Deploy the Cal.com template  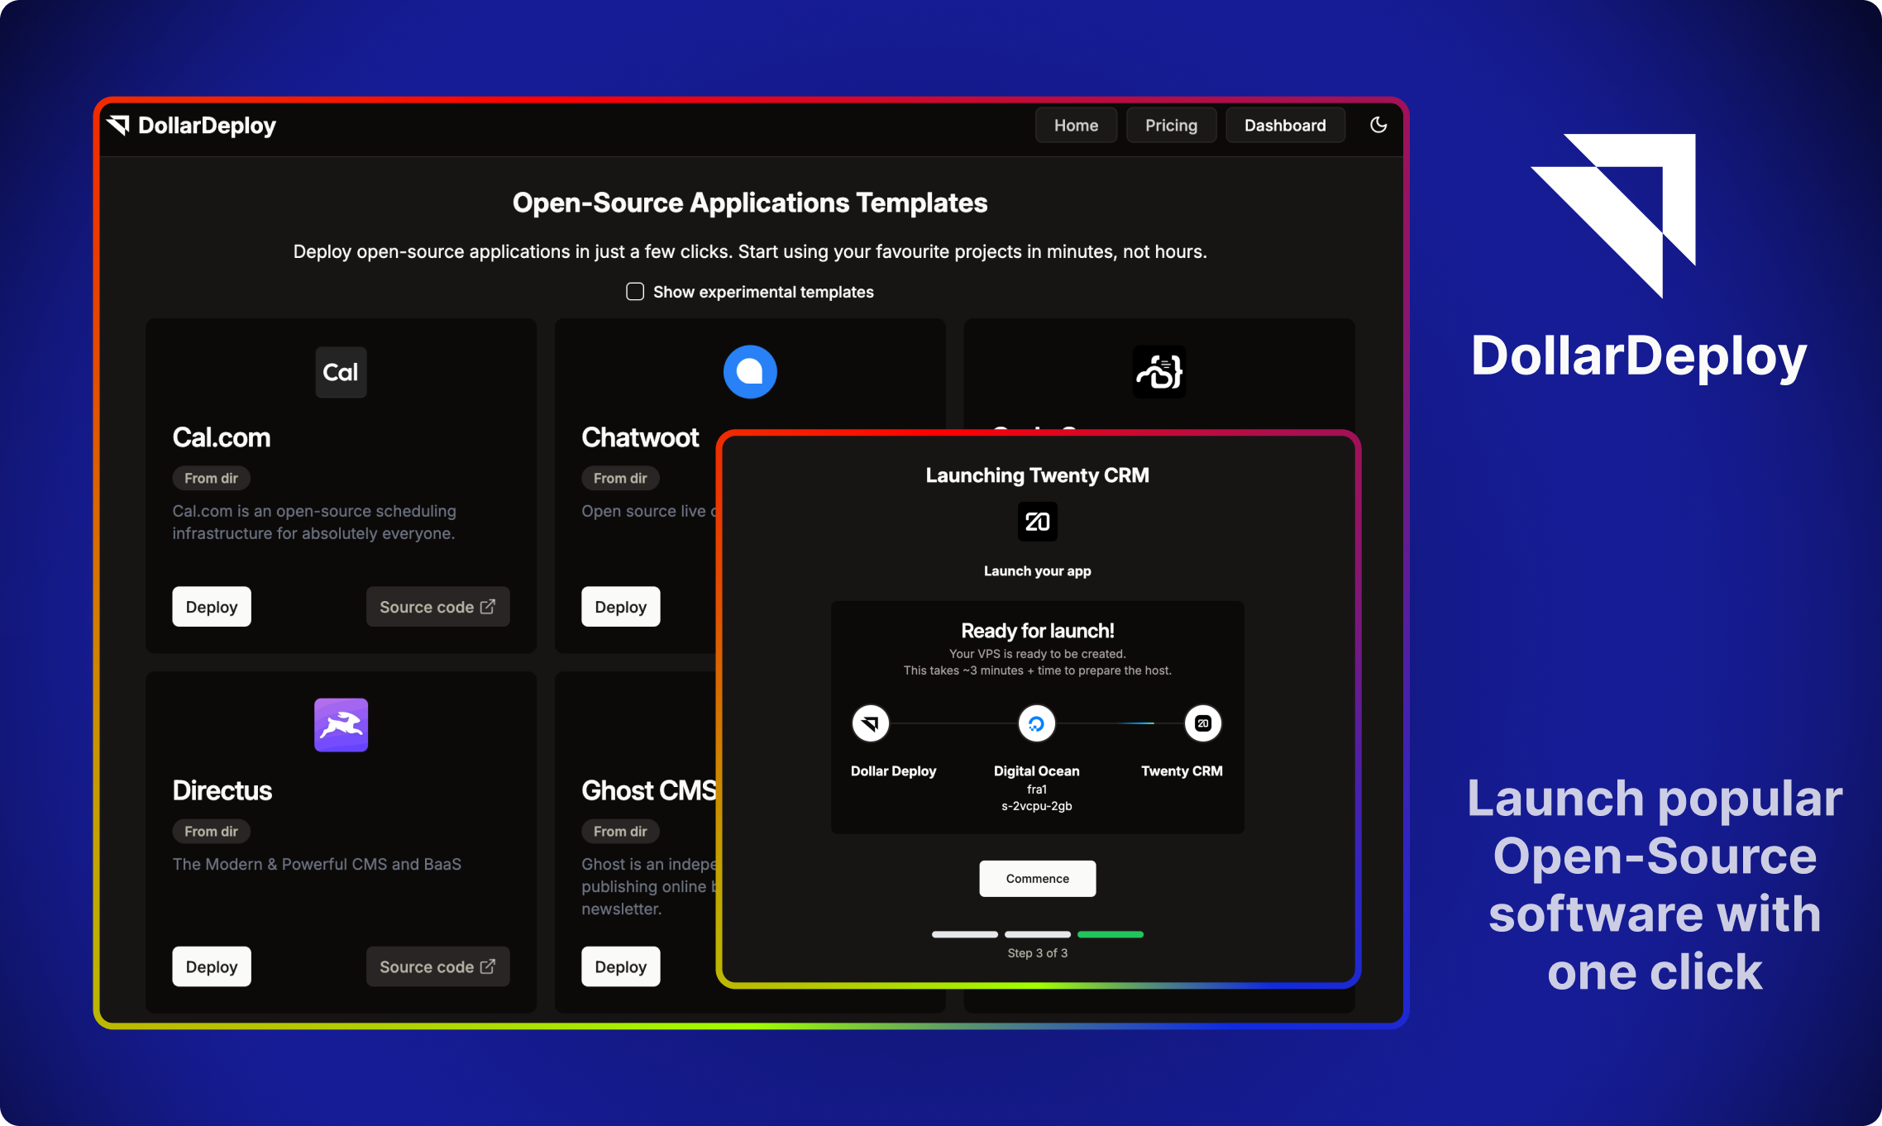point(212,607)
